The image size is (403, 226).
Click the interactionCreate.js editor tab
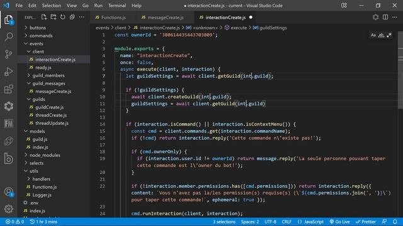point(225,18)
